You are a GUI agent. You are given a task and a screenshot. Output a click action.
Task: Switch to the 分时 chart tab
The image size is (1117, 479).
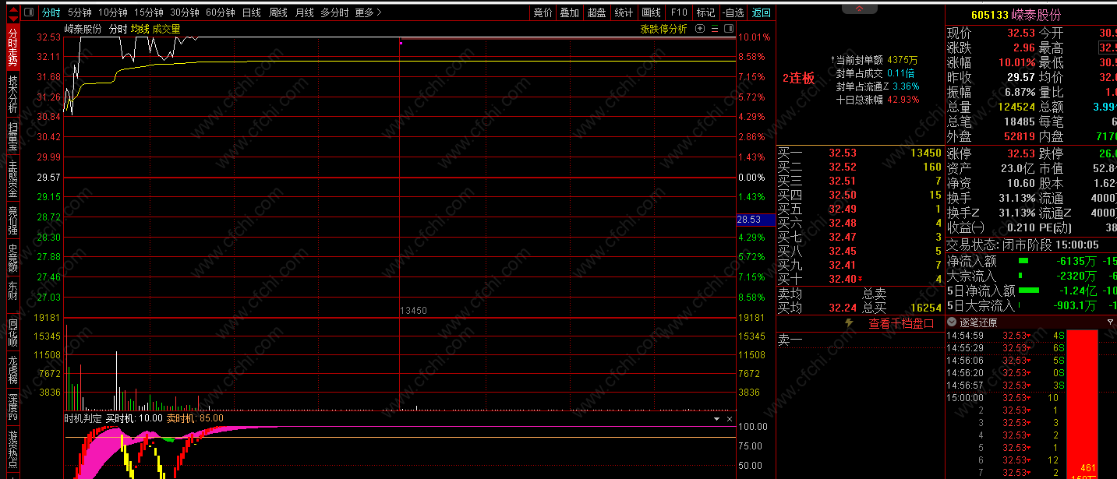tap(51, 12)
